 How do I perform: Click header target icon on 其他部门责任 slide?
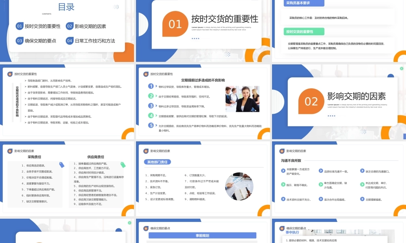[x=146, y=151]
